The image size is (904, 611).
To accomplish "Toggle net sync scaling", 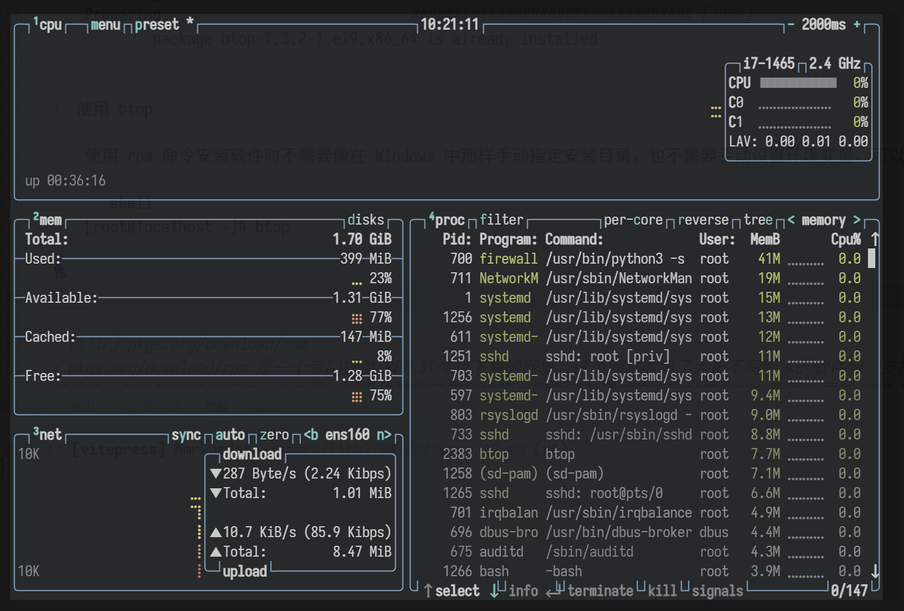I will [186, 435].
